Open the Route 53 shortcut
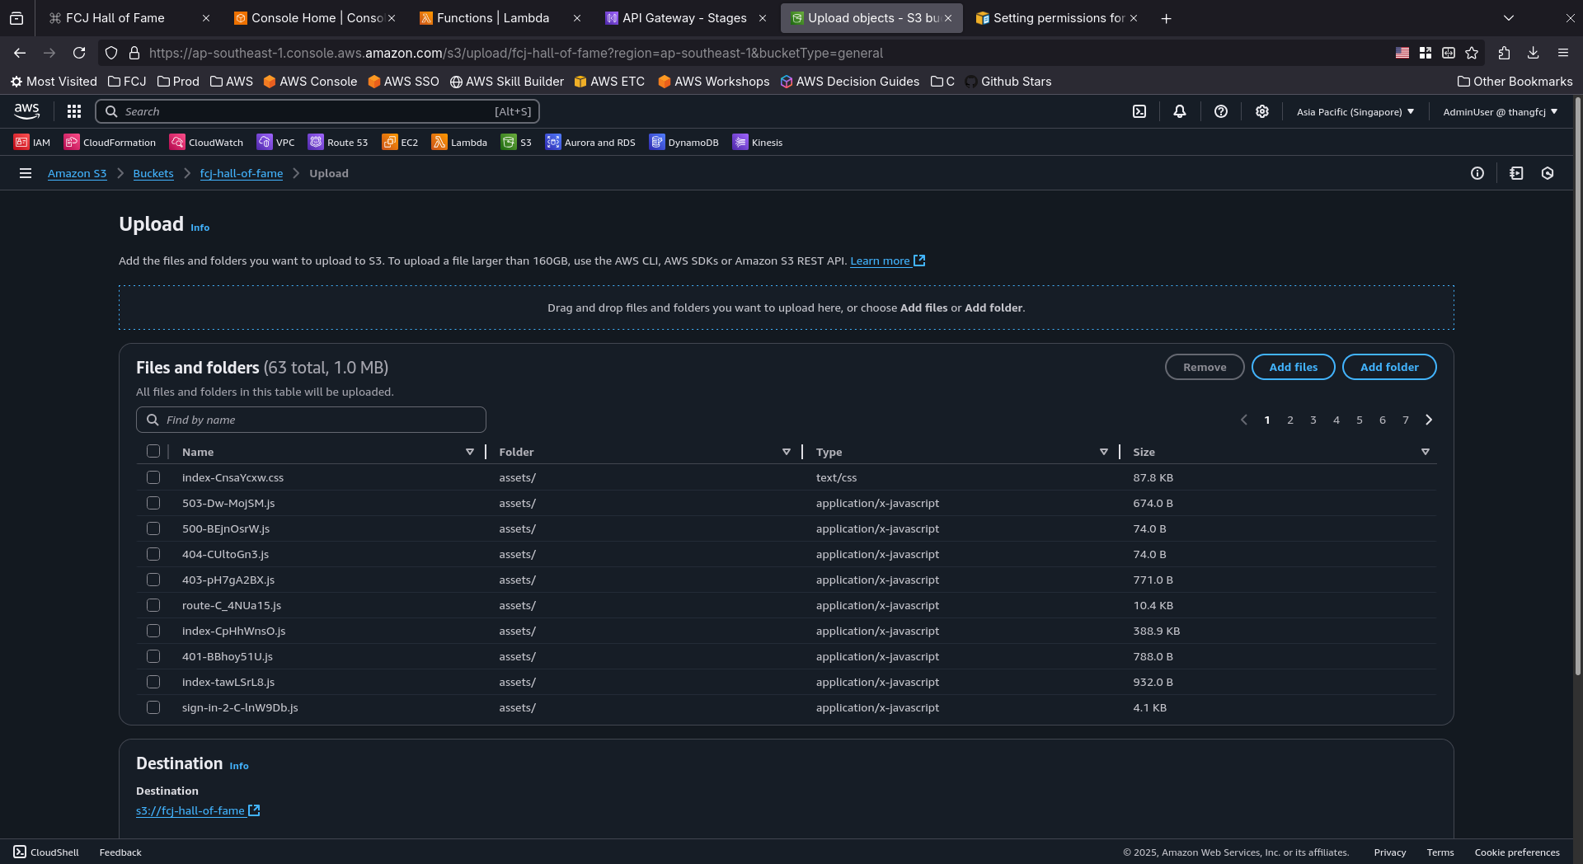Image resolution: width=1583 pixels, height=864 pixels. [x=338, y=142]
